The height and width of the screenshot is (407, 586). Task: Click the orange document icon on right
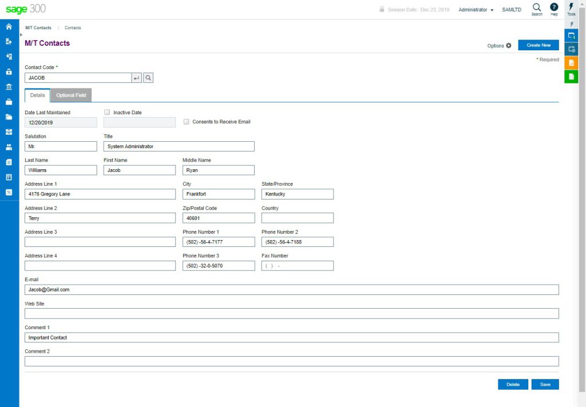[x=571, y=63]
